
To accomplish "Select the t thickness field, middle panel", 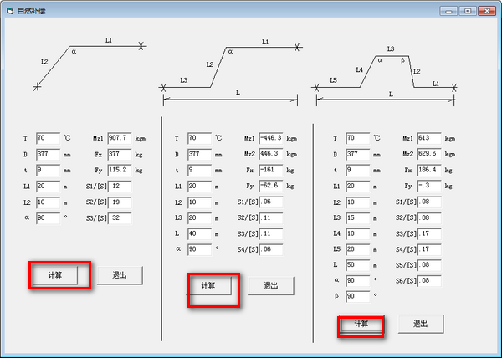I will [x=199, y=170].
